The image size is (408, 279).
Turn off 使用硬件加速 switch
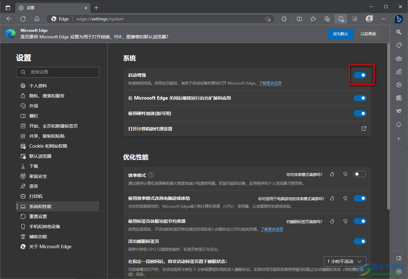pos(360,113)
